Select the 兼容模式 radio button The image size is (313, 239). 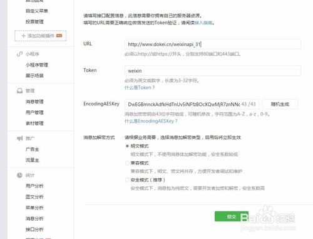pos(127,163)
